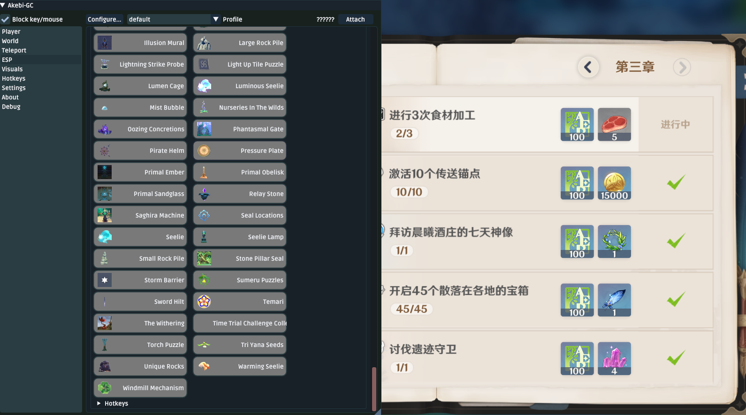Image resolution: width=746 pixels, height=415 pixels.
Task: Toggle the Large Rock Pile filter
Action: click(239, 43)
